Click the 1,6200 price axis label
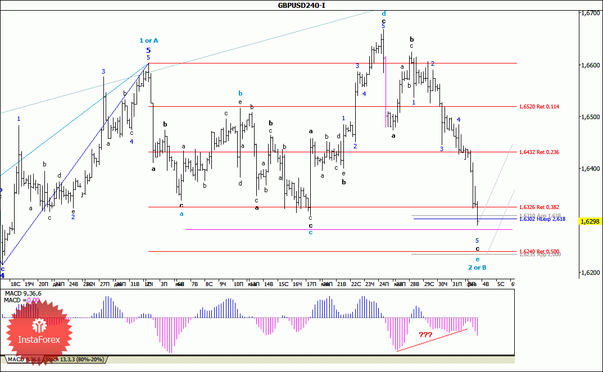The image size is (603, 372). [590, 273]
